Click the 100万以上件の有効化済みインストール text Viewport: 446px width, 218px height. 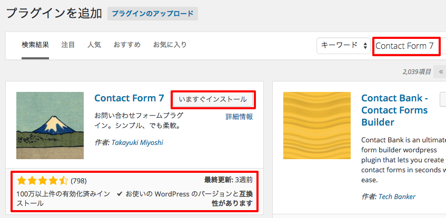tap(63, 199)
